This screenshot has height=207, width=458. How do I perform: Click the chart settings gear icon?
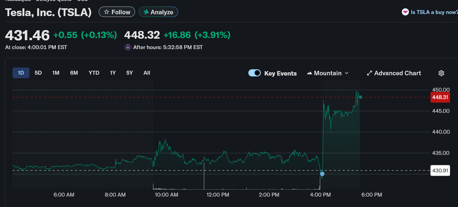pyautogui.click(x=441, y=73)
